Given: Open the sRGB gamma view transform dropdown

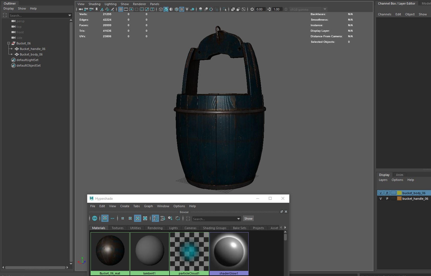Looking at the screenshot, I should click(x=325, y=9).
